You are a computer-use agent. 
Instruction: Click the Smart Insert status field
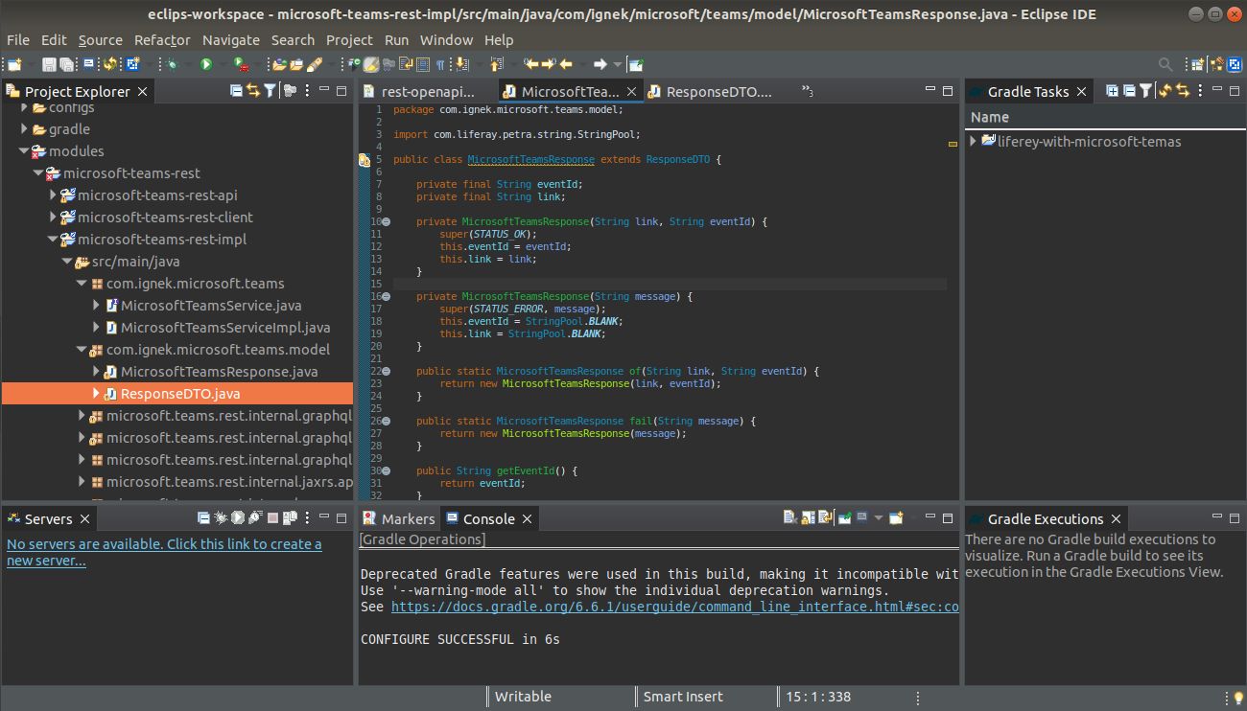coord(683,697)
